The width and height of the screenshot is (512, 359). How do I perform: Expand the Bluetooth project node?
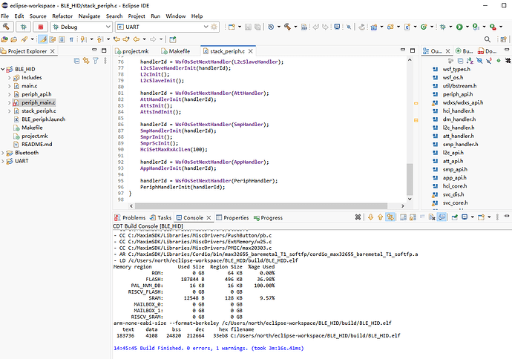pyautogui.click(x=3, y=153)
